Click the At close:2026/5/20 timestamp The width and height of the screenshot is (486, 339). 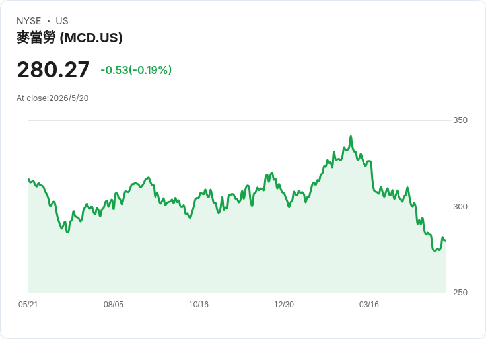[x=53, y=98]
